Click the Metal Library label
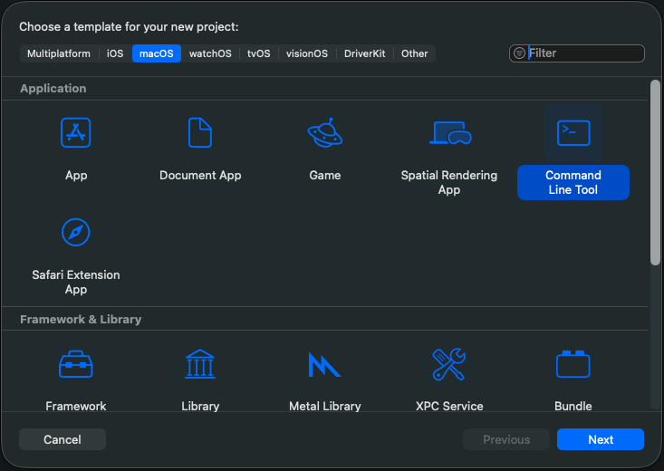Image resolution: width=664 pixels, height=471 pixels. (325, 406)
